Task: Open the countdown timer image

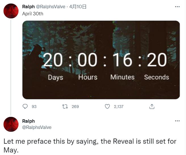Action: point(101,60)
